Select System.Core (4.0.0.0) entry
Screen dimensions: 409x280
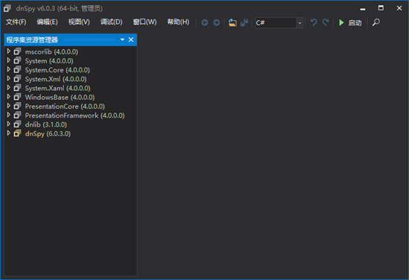coord(57,70)
